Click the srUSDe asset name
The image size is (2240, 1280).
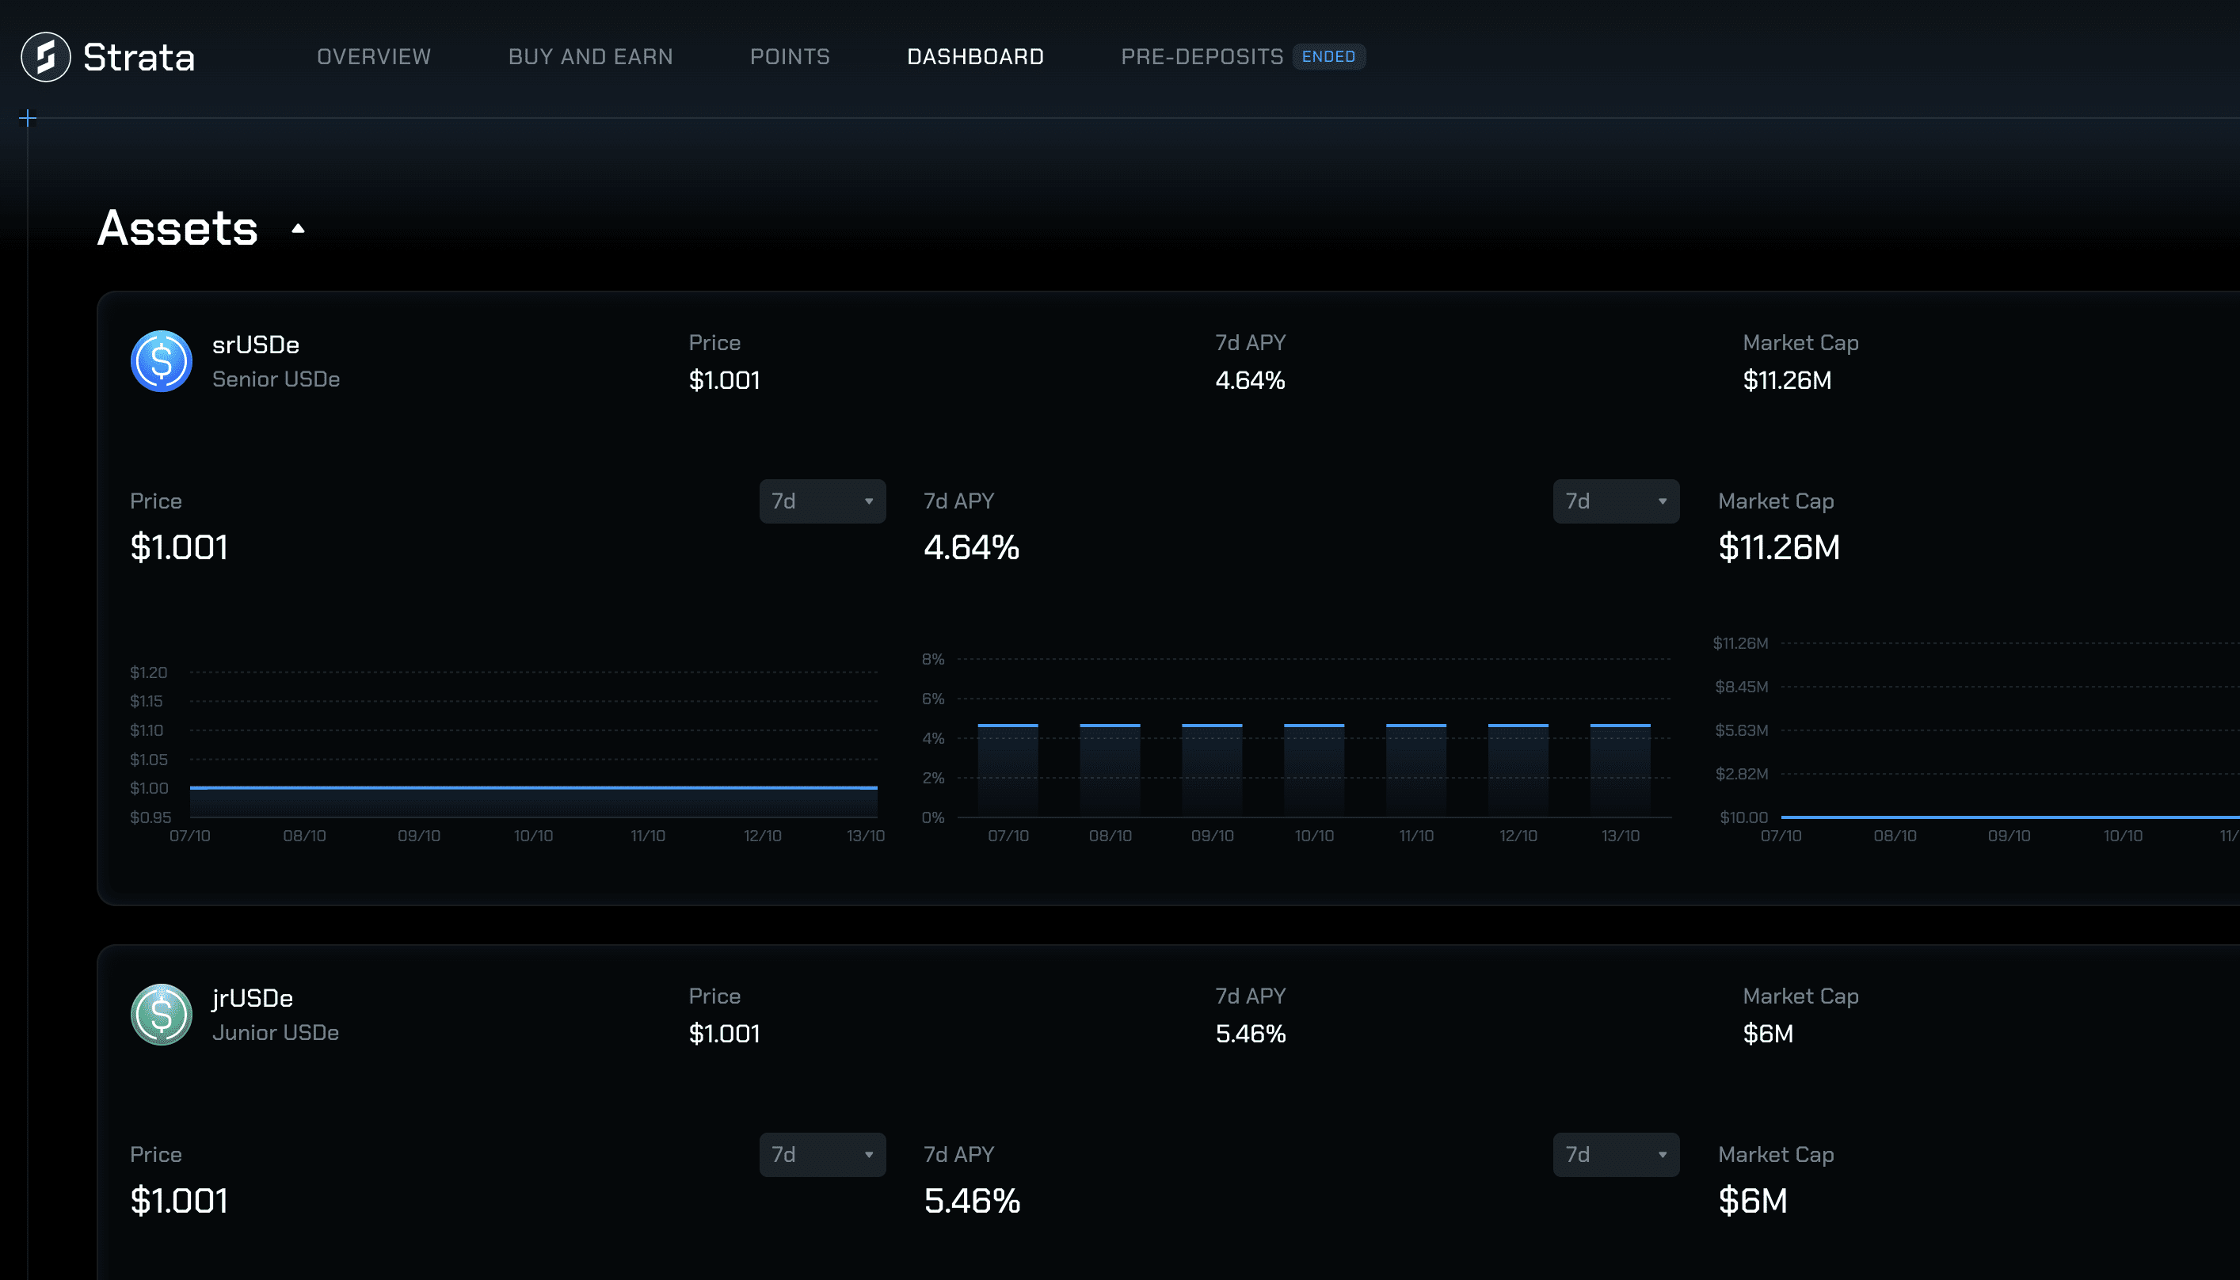tap(256, 345)
